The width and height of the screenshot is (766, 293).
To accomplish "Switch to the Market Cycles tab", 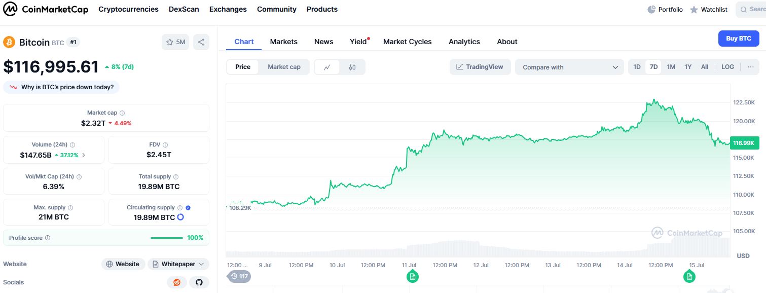I will click(x=408, y=42).
